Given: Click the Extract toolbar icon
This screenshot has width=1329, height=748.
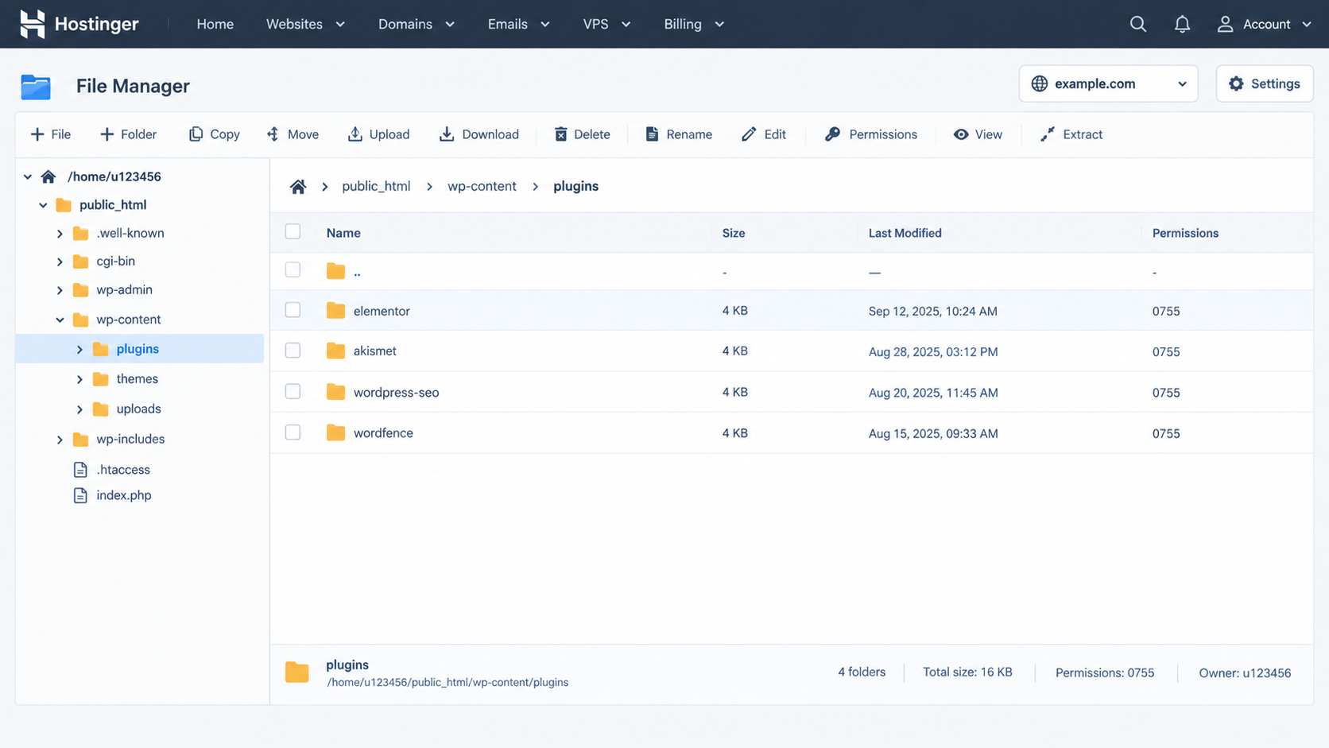Looking at the screenshot, I should pos(1048,134).
